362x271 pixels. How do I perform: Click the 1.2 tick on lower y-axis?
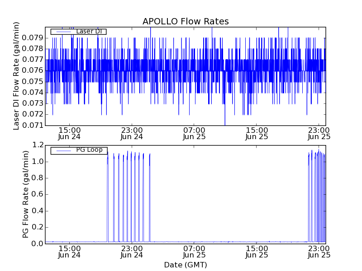[38, 145]
